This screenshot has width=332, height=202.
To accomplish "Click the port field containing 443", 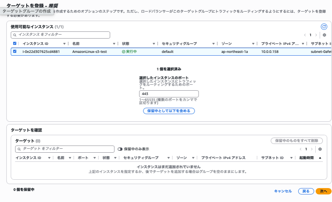I will 169,94.
